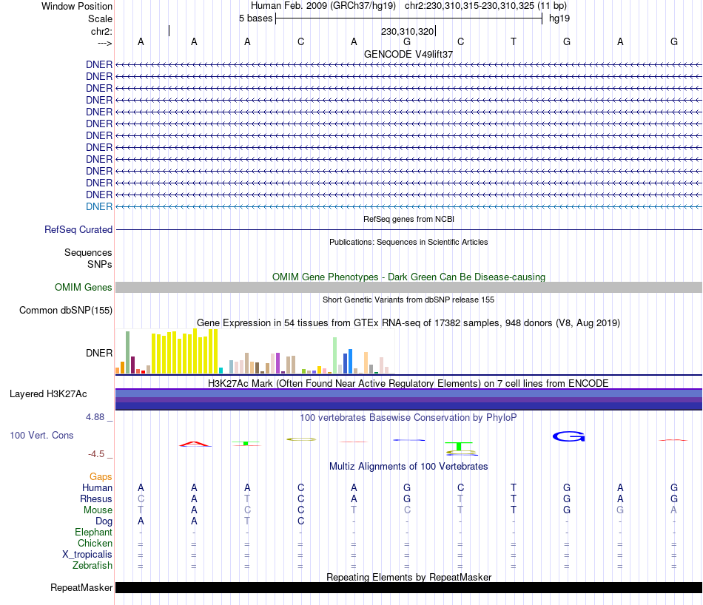
Task: Select the Mouse species label
Action: coord(98,510)
